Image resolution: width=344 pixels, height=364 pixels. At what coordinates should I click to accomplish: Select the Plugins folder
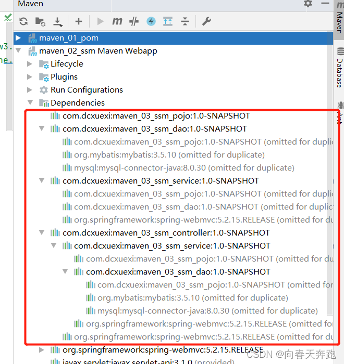(x=64, y=77)
